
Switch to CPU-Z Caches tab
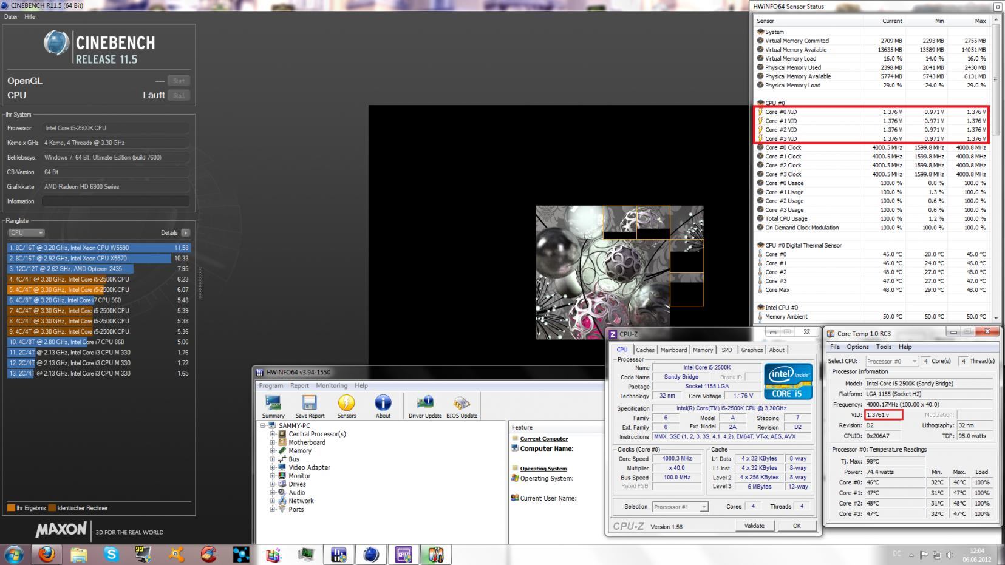[645, 350]
